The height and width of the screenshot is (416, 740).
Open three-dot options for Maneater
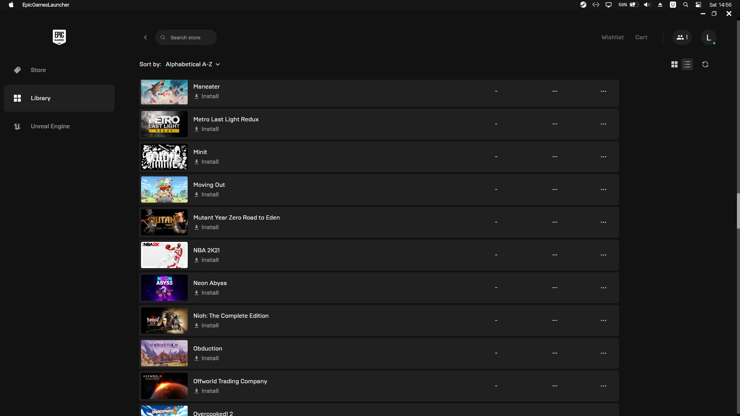point(603,91)
